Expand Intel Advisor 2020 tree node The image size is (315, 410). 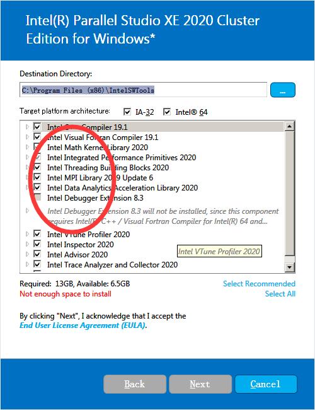coord(27,254)
